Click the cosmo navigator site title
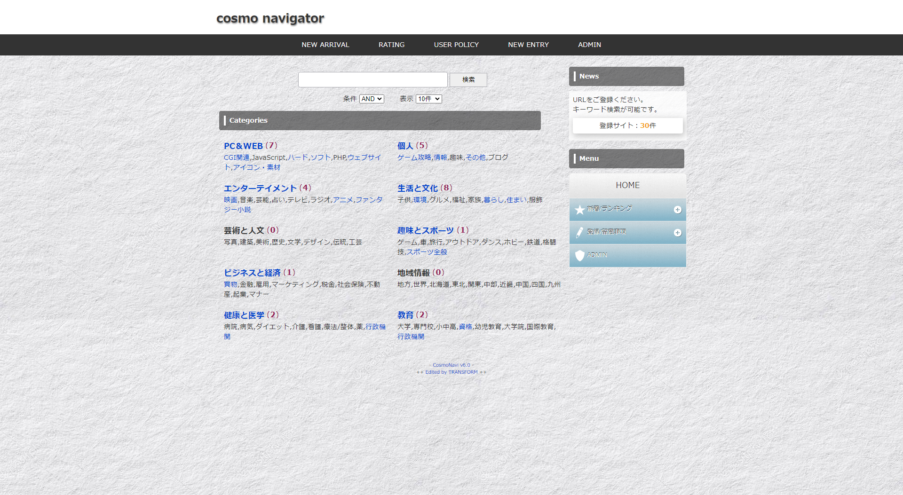This screenshot has height=495, width=903. click(x=270, y=18)
